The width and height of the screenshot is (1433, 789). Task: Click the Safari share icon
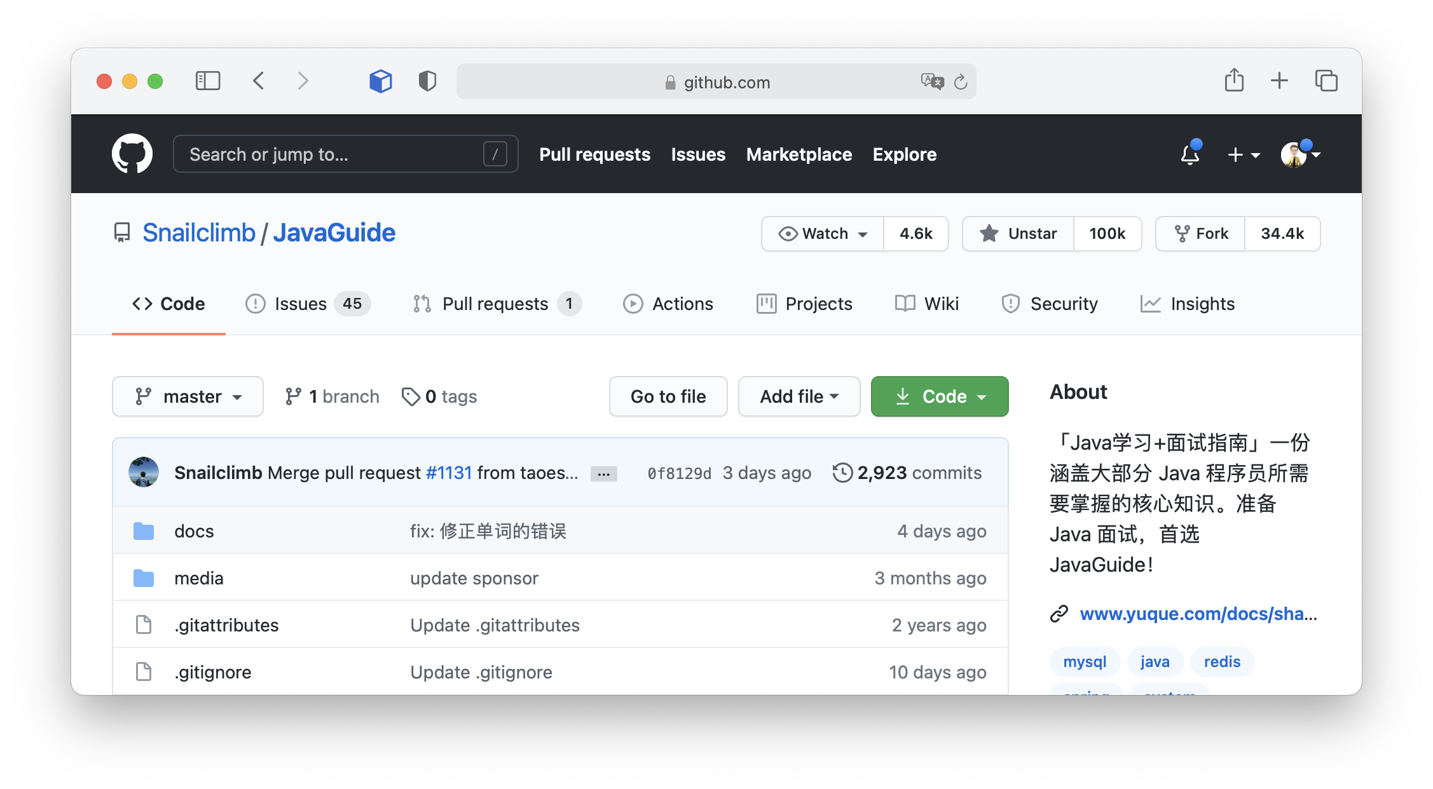[x=1234, y=80]
